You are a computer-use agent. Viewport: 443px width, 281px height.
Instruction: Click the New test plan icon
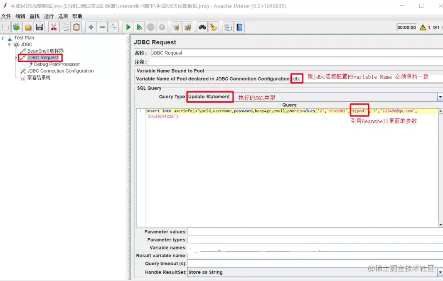pos(6,27)
